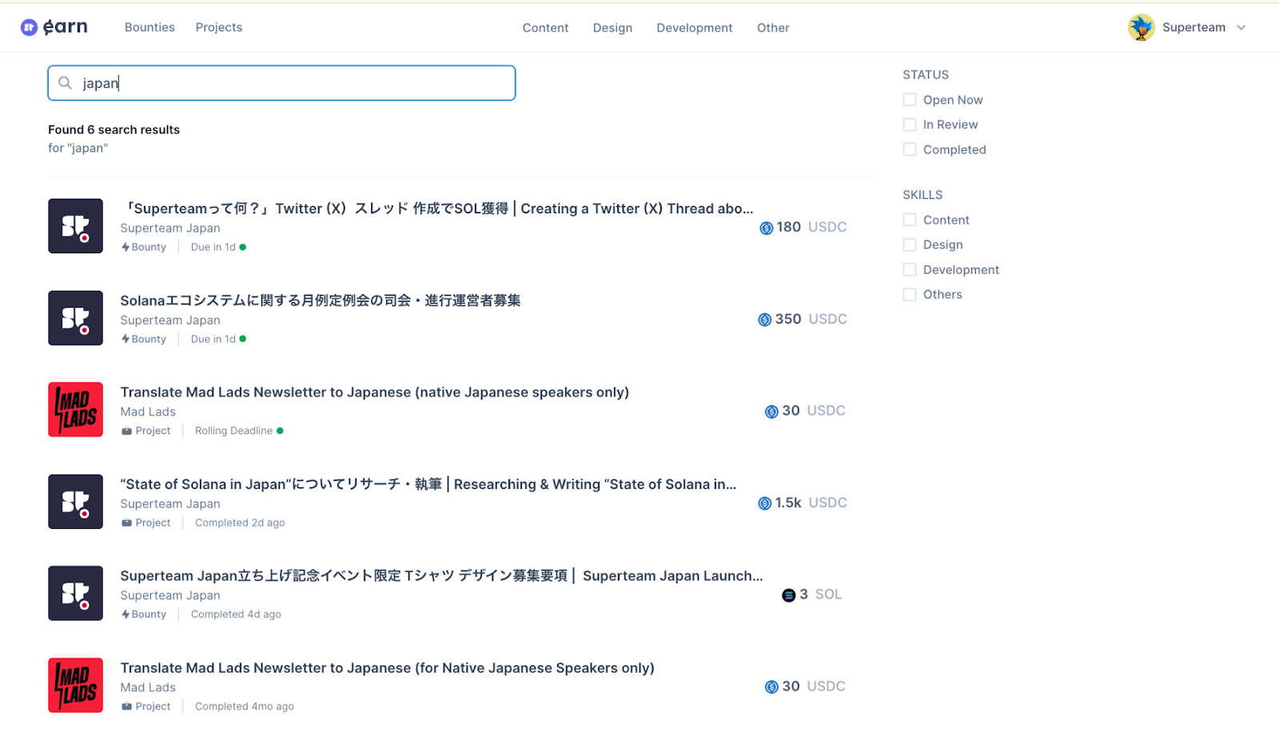
Task: Enable the Completed status filter
Action: (910, 149)
